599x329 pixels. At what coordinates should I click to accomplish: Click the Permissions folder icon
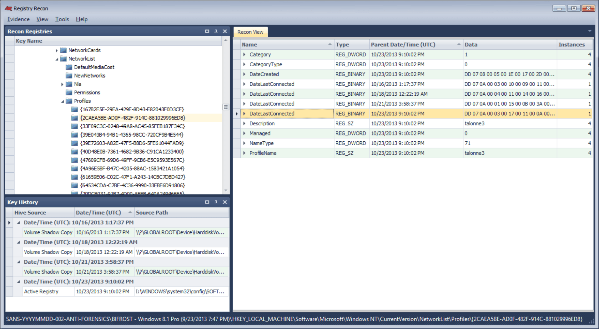(x=69, y=92)
